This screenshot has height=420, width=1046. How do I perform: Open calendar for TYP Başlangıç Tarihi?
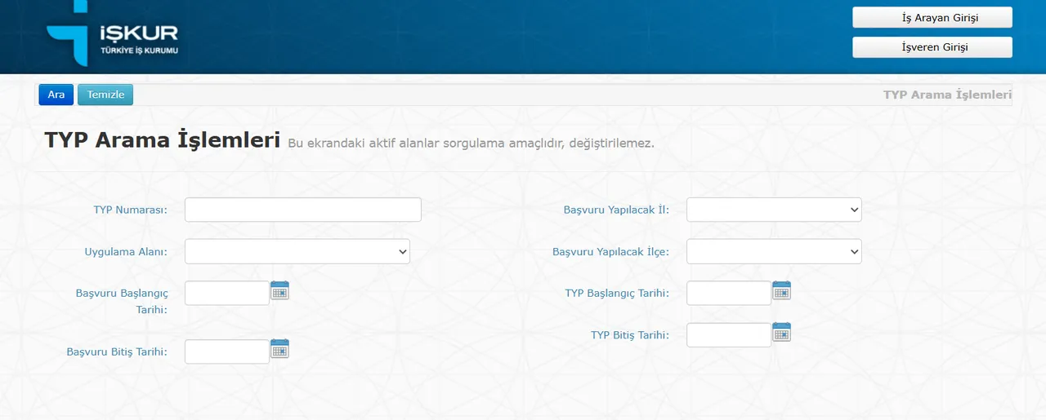tap(781, 290)
